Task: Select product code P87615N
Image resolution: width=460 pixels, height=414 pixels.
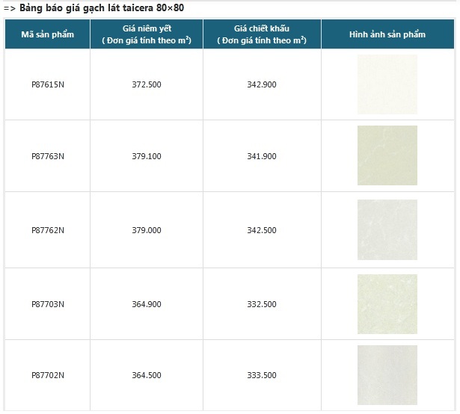Action: [x=48, y=84]
